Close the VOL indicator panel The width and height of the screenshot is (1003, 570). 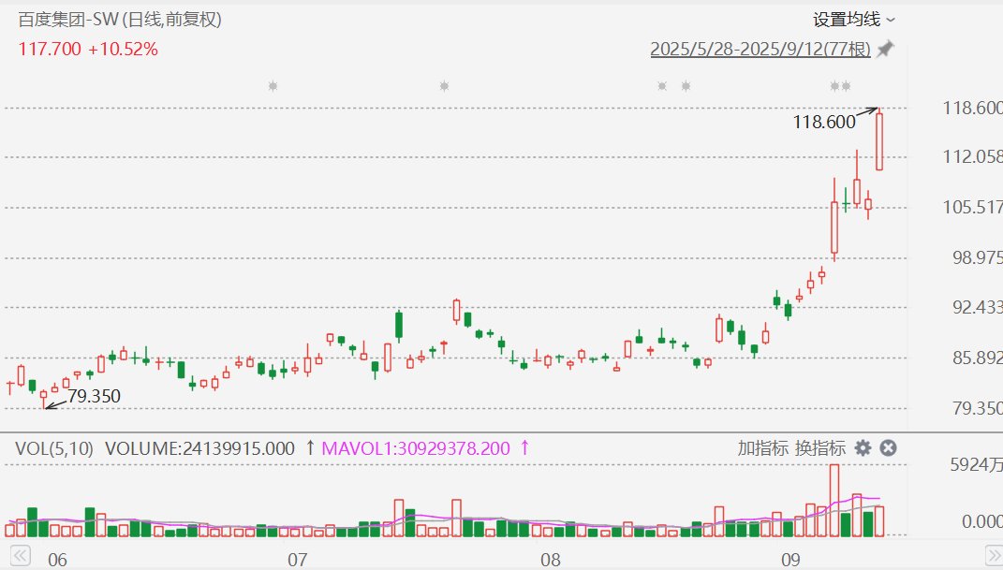coord(888,448)
